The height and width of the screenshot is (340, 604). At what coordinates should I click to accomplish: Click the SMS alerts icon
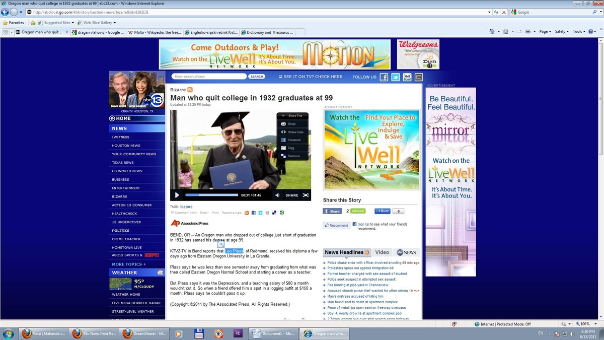(x=407, y=77)
